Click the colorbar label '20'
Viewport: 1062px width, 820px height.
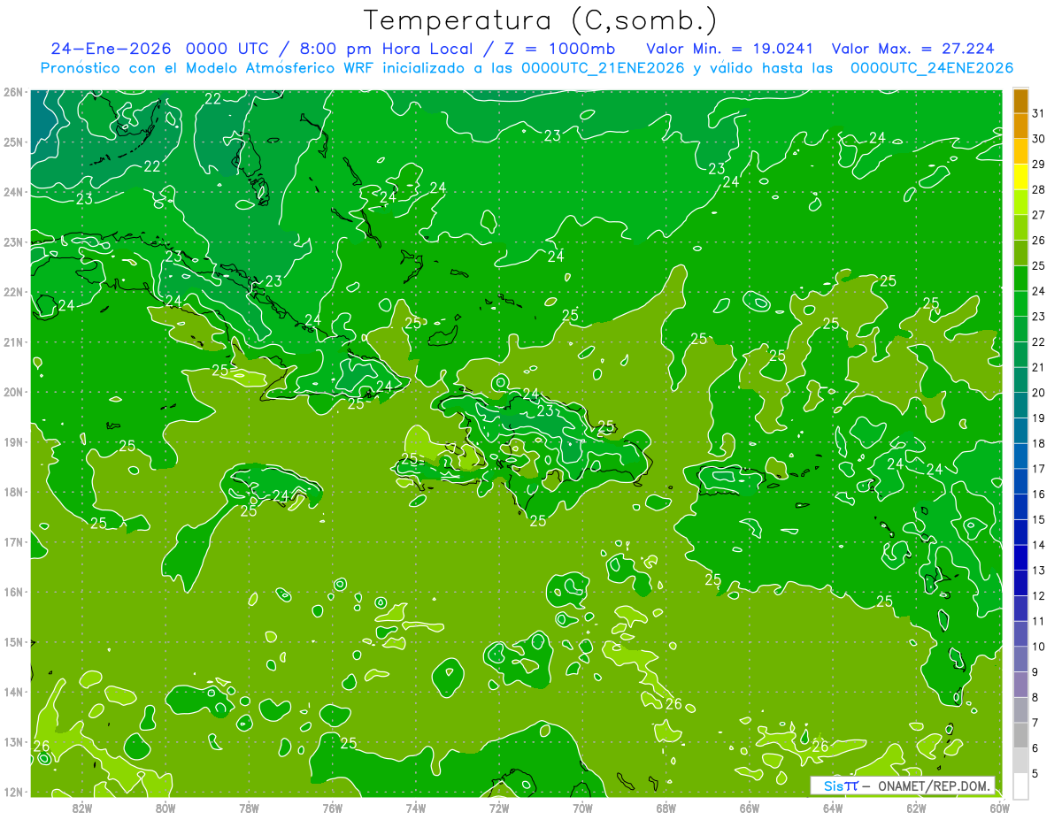[x=1038, y=393]
